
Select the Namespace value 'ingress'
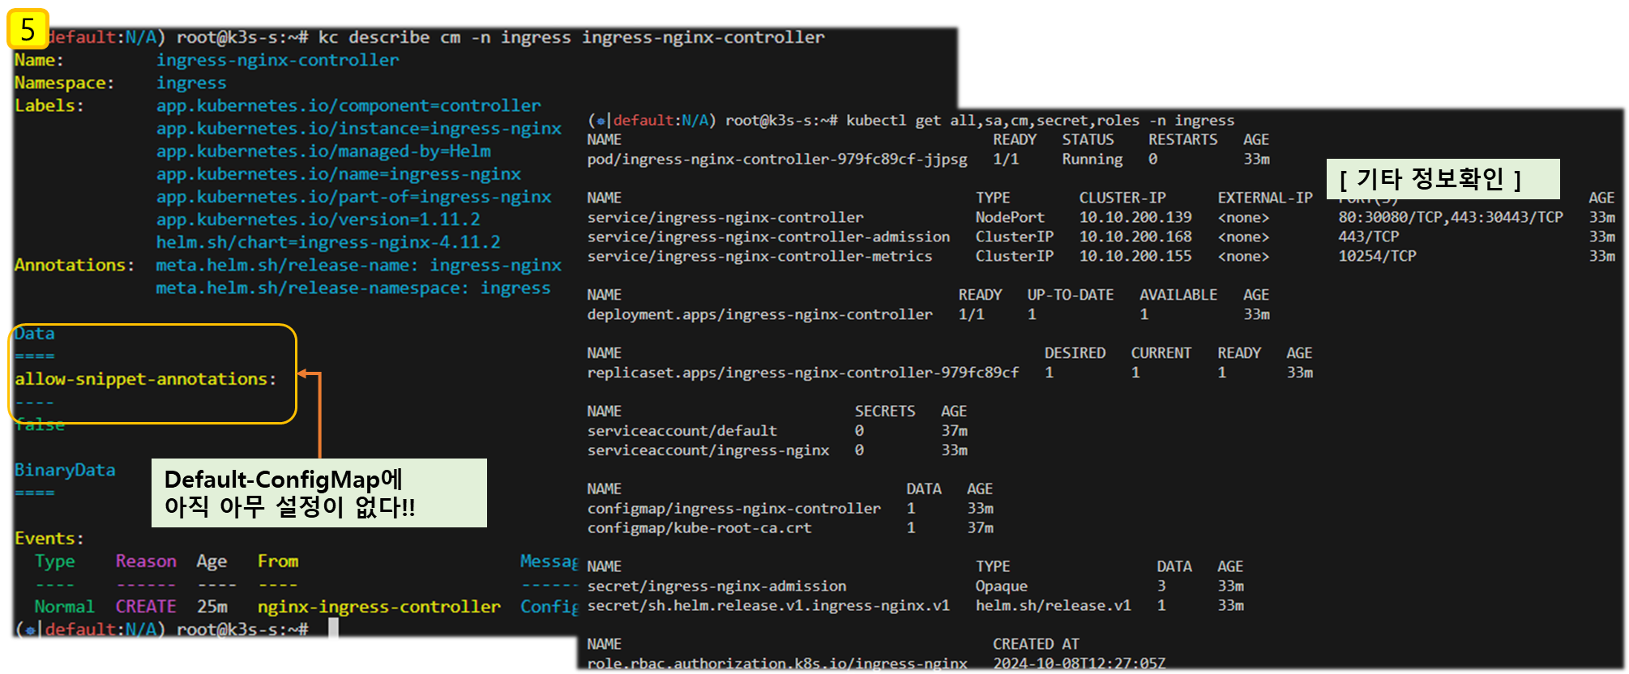(x=191, y=83)
